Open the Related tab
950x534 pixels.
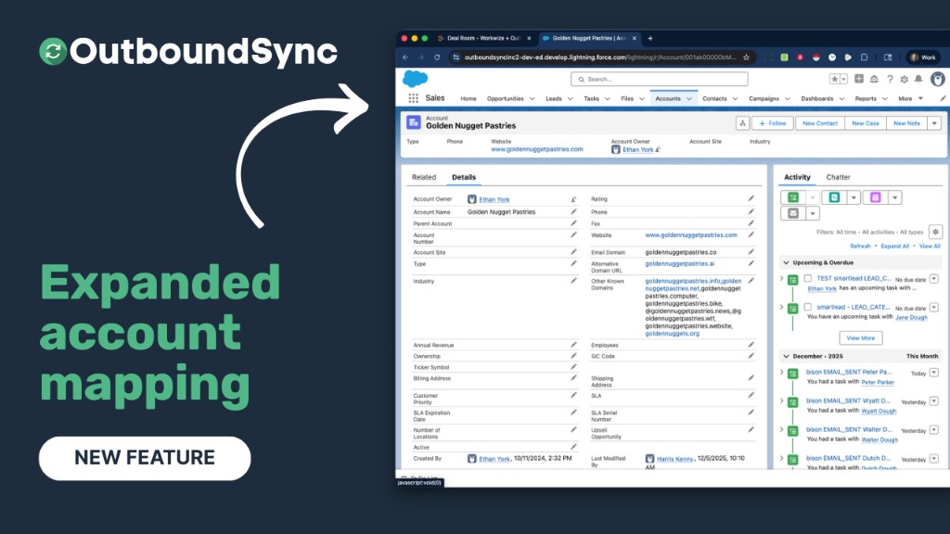click(x=425, y=176)
